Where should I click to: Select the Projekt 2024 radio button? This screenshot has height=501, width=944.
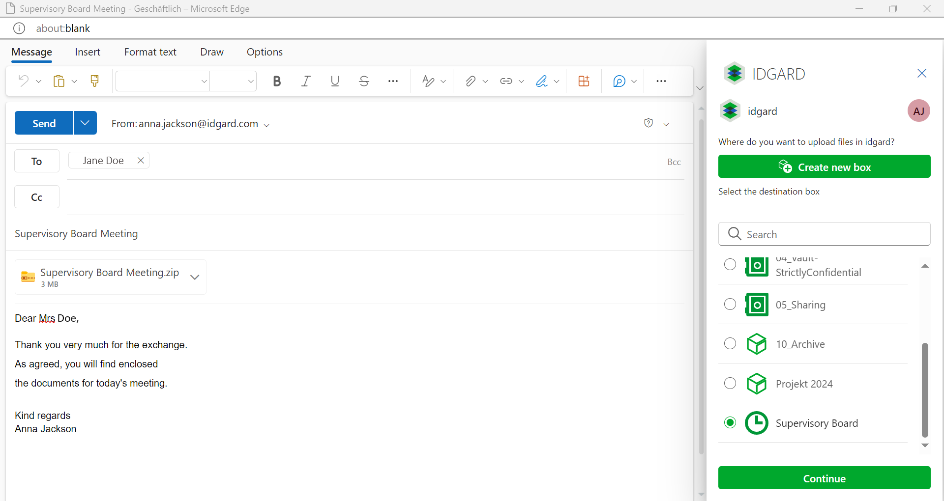point(730,383)
